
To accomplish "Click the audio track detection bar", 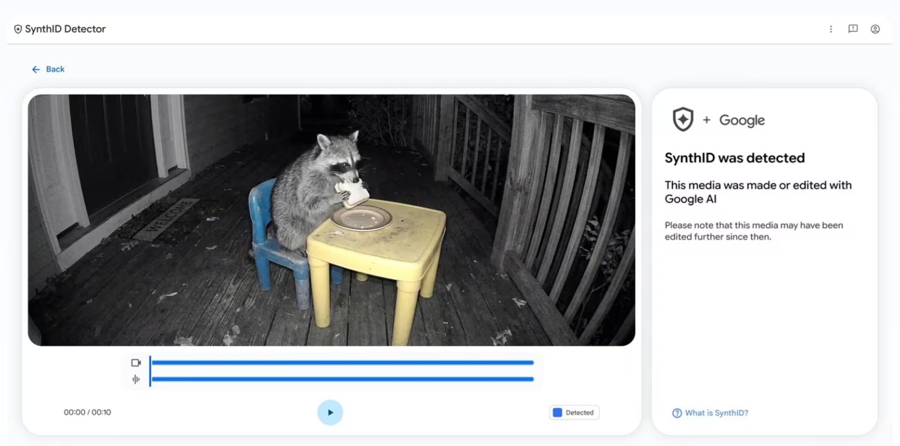I will pyautogui.click(x=343, y=379).
